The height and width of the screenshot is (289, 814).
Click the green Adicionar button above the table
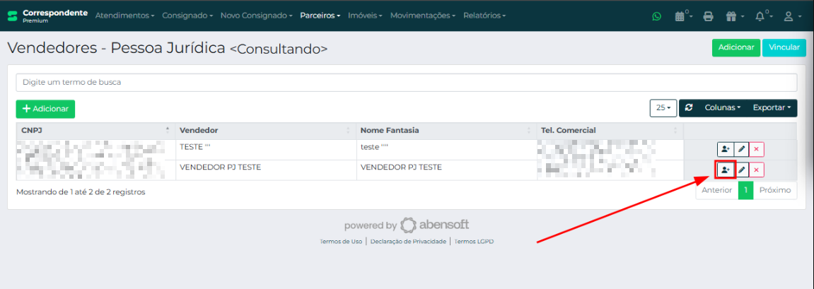(45, 109)
